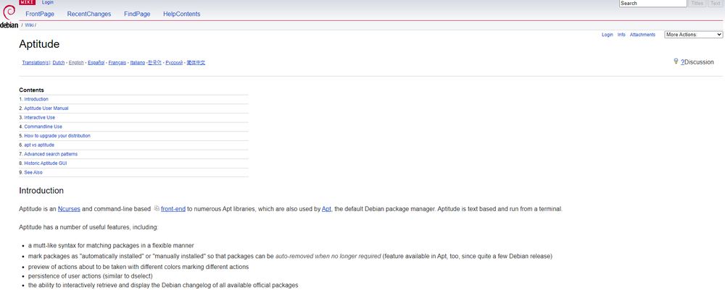Jump to Advanced search patterns section
Screen dimensions: 725x290
coord(51,154)
